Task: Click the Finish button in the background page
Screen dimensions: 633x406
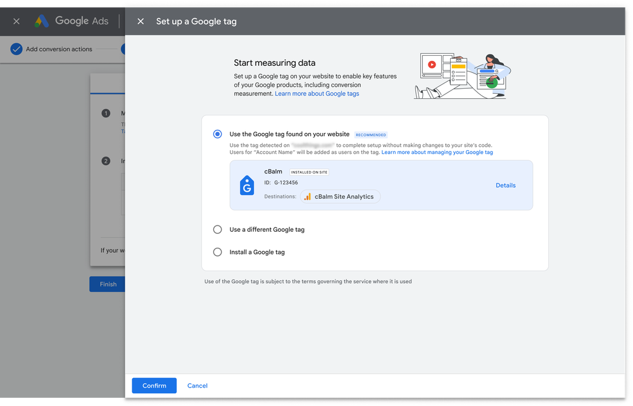Action: [x=108, y=284]
